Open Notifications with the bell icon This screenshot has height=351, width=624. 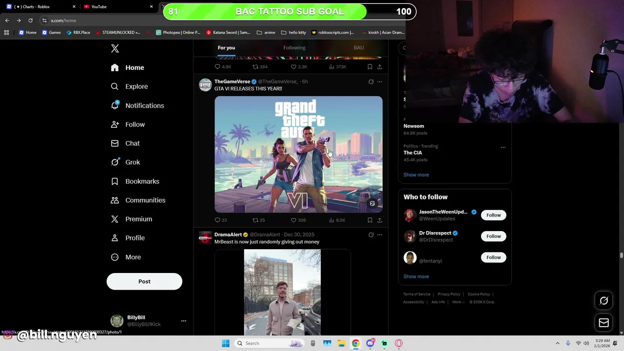pos(138,105)
